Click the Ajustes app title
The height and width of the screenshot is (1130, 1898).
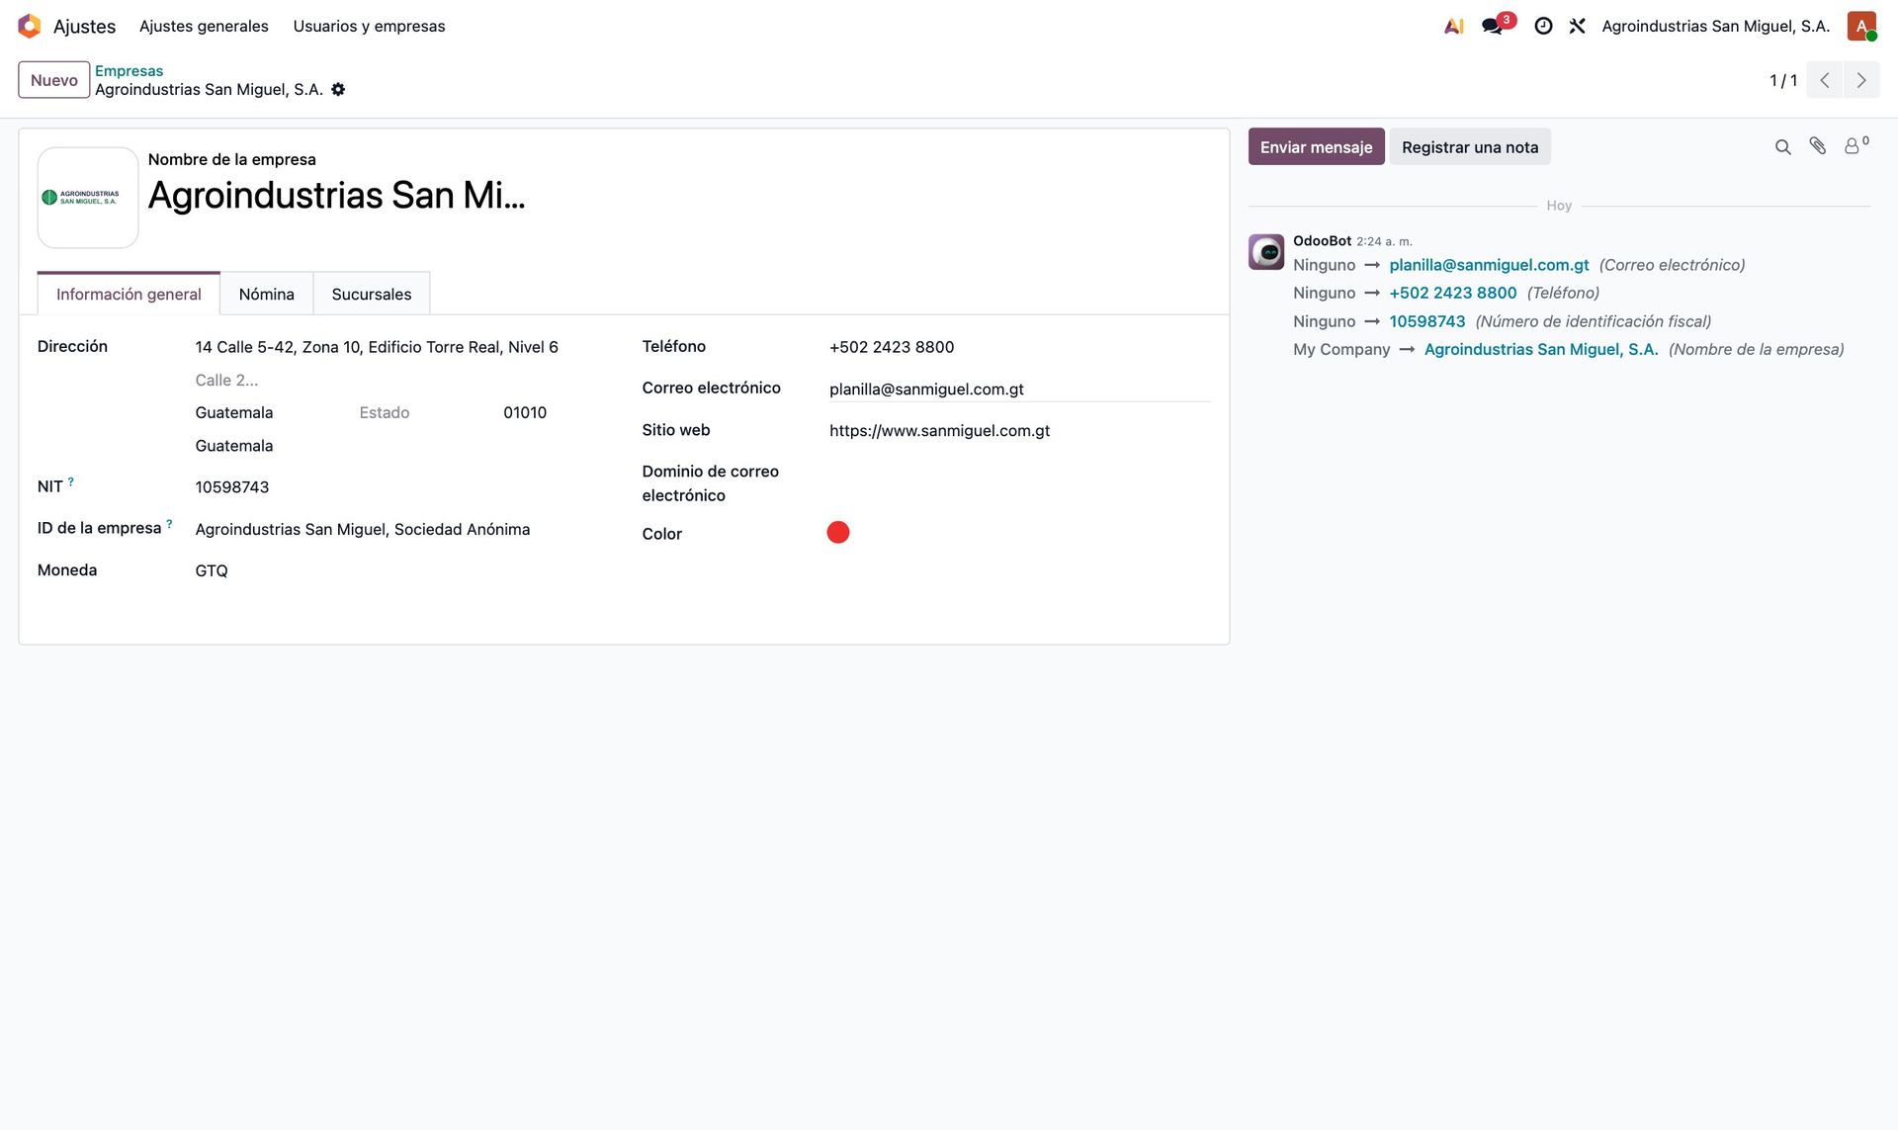pos(84,26)
